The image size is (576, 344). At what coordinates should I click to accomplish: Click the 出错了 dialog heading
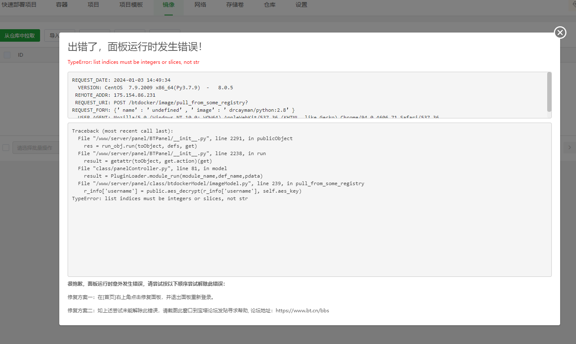tap(135, 46)
